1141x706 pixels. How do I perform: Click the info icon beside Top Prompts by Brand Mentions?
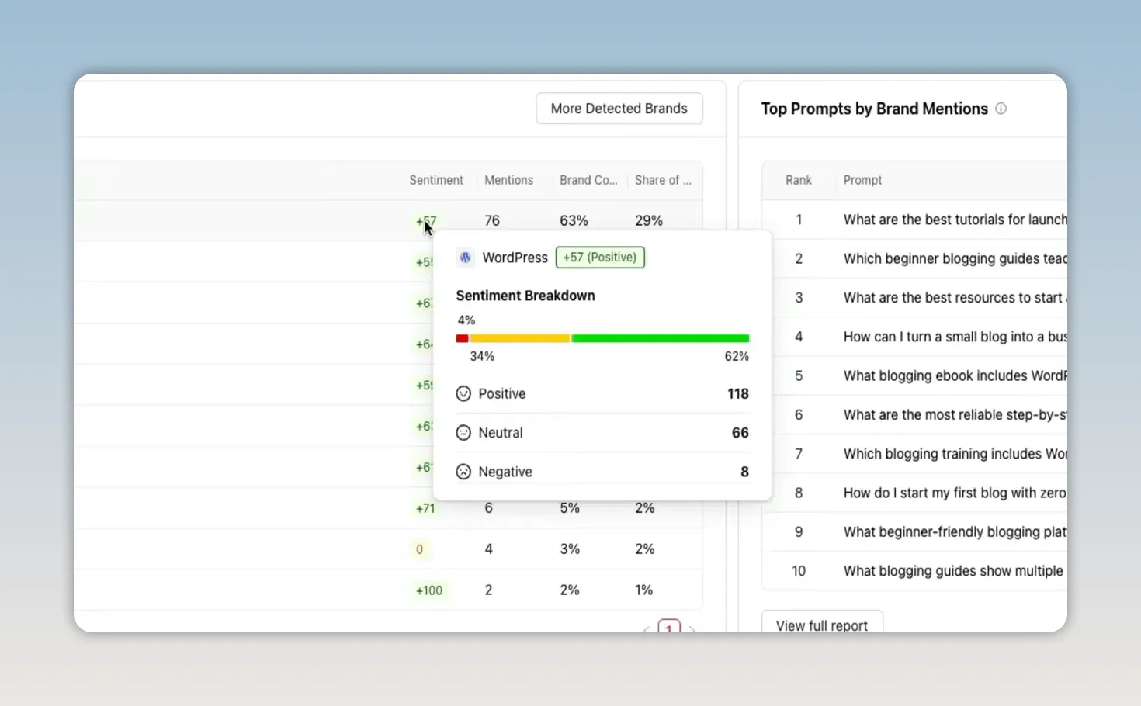click(1001, 109)
